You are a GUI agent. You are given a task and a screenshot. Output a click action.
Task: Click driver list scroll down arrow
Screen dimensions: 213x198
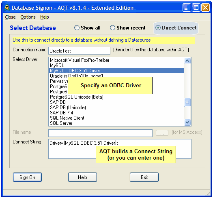point(187,122)
